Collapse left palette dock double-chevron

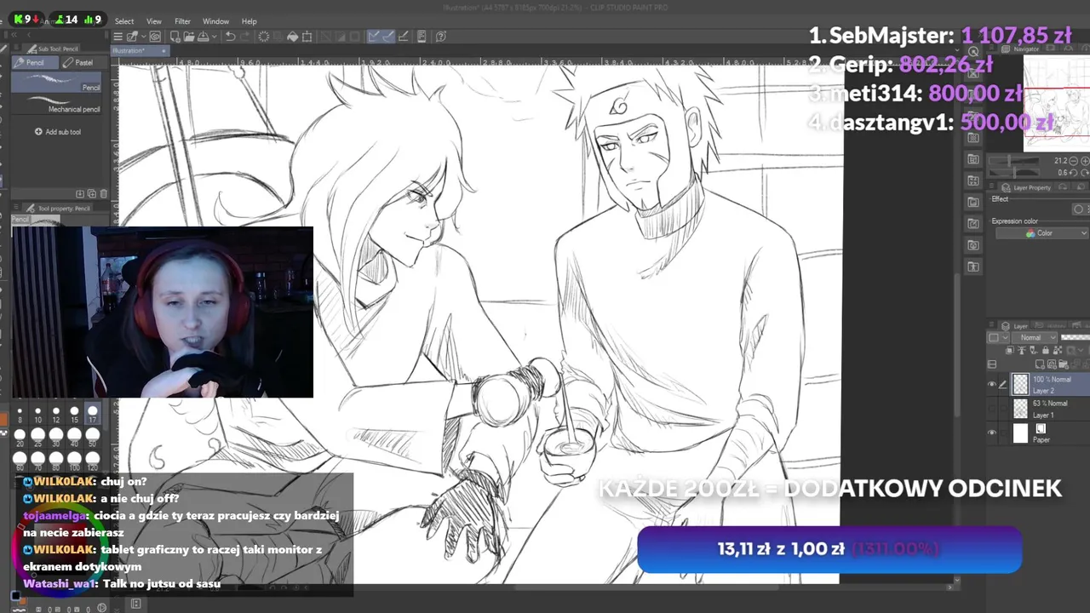(14, 35)
